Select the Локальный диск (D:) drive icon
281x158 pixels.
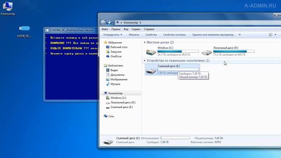pos(207,52)
